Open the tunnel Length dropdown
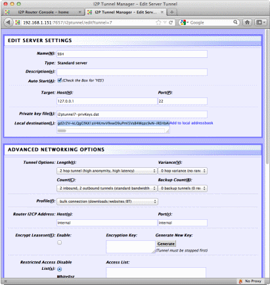 tap(107, 170)
